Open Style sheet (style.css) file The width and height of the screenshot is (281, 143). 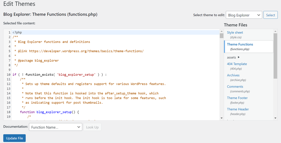pyautogui.click(x=235, y=33)
